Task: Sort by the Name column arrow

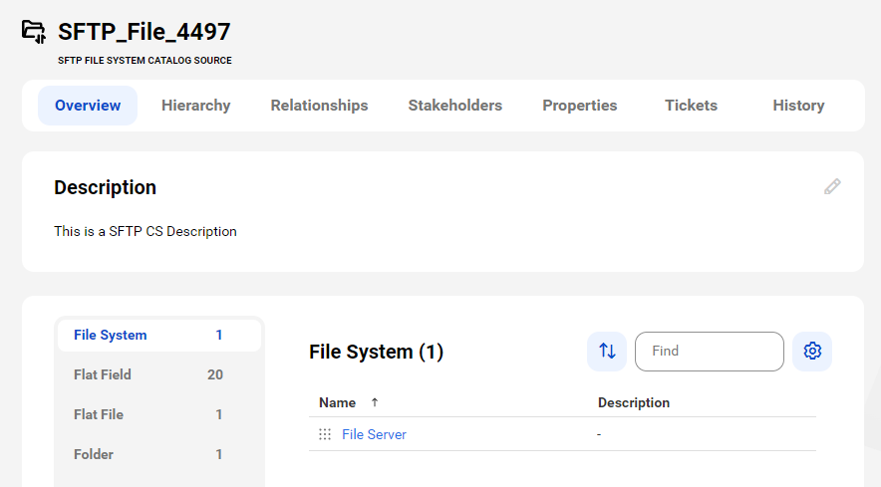Action: tap(375, 402)
